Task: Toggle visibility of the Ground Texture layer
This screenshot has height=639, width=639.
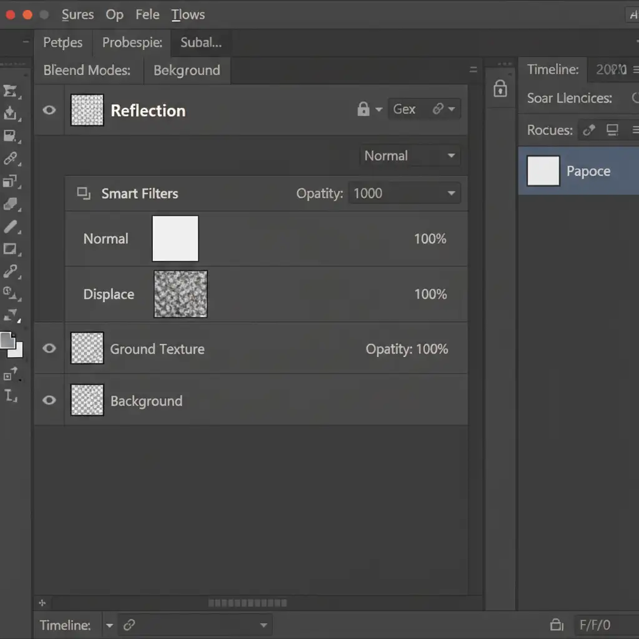Action: pyautogui.click(x=49, y=349)
